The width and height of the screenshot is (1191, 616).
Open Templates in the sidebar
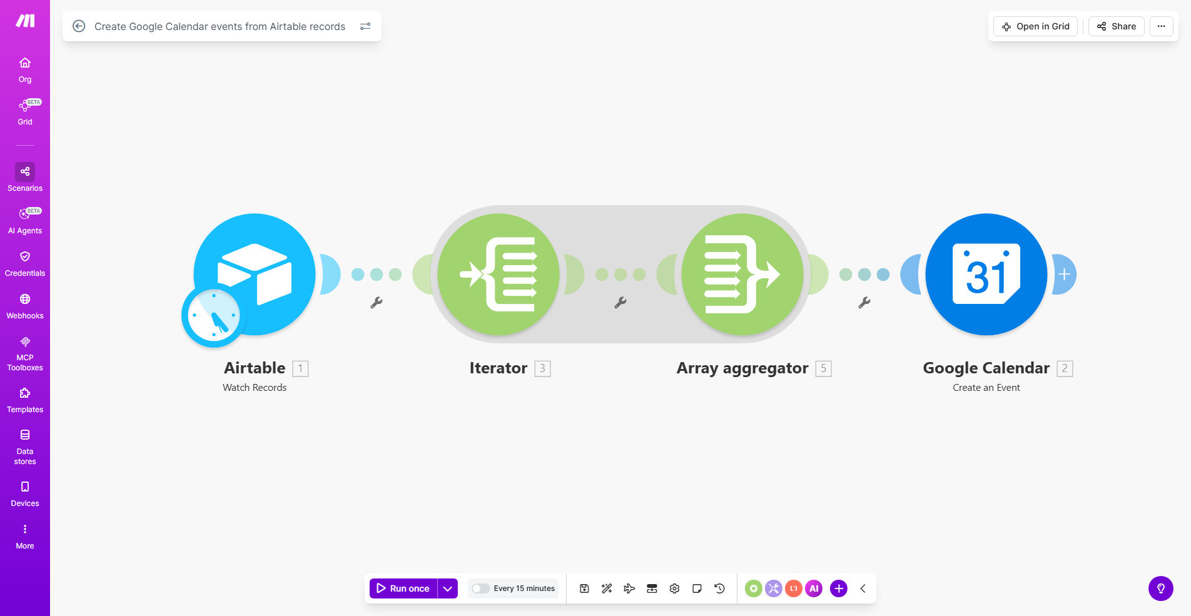(x=25, y=400)
